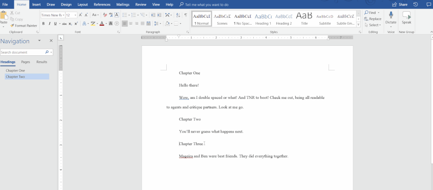Switch to the Insert ribbon tab
The height and width of the screenshot is (190, 433).
pyautogui.click(x=36, y=4)
